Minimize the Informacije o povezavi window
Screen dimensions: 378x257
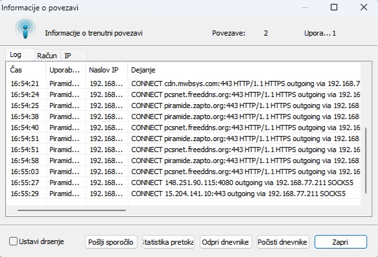click(305, 7)
